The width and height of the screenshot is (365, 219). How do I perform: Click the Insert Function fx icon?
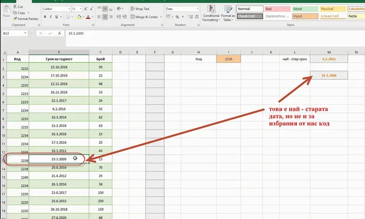point(59,34)
